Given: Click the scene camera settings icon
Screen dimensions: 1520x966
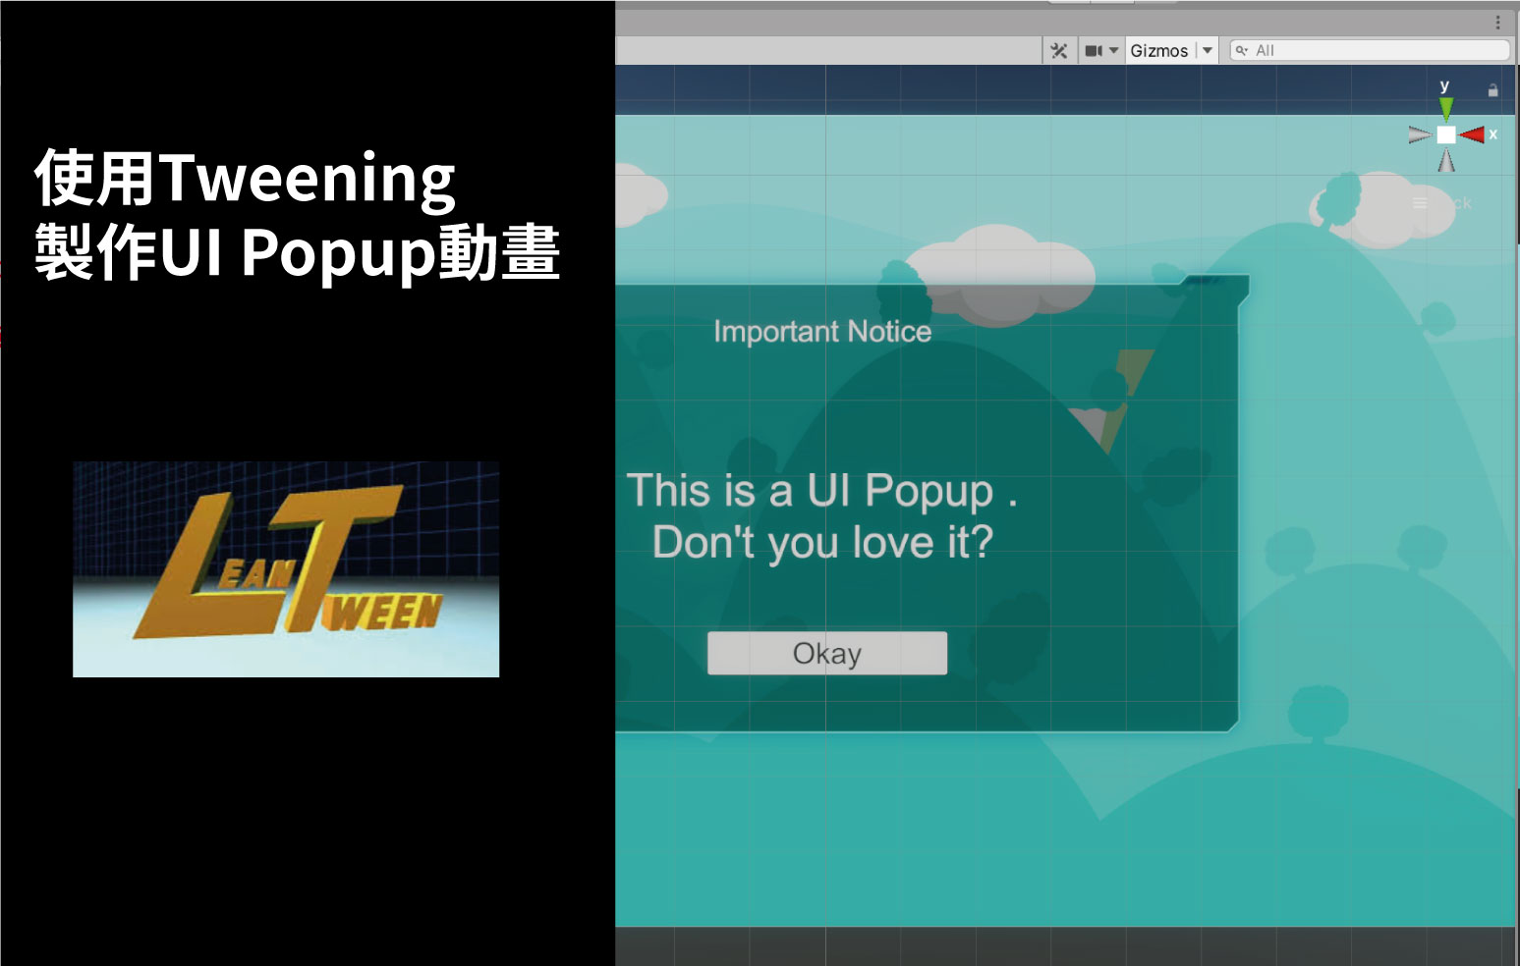Looking at the screenshot, I should 1096,50.
